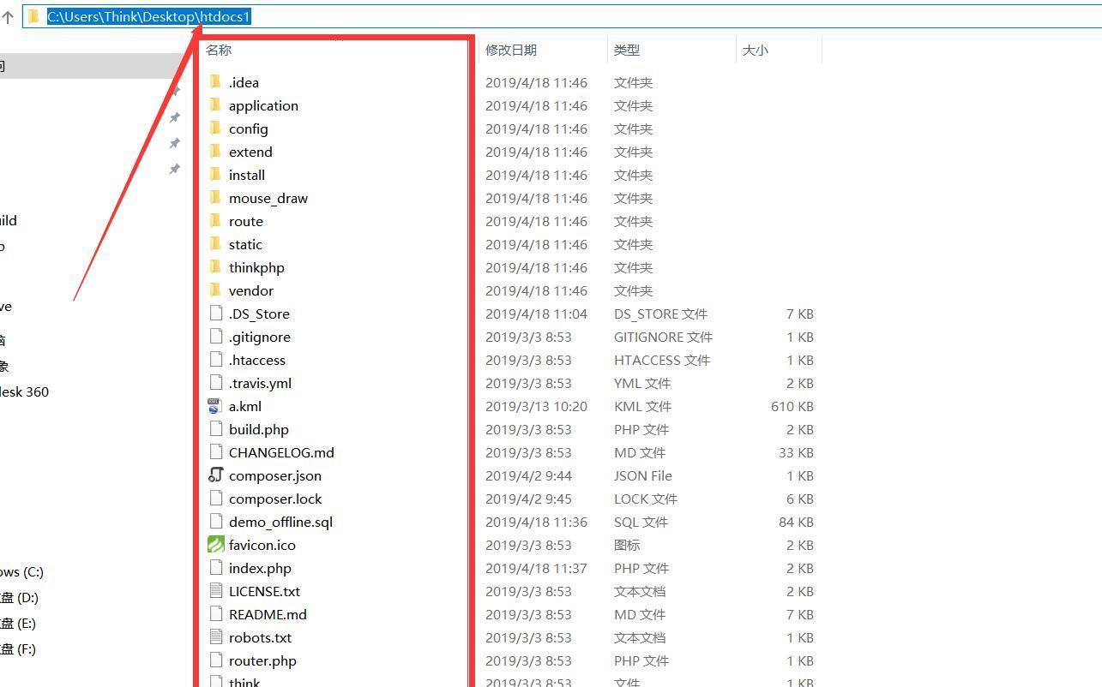Click the JSON File type cell
The height and width of the screenshot is (687, 1102).
(x=643, y=475)
